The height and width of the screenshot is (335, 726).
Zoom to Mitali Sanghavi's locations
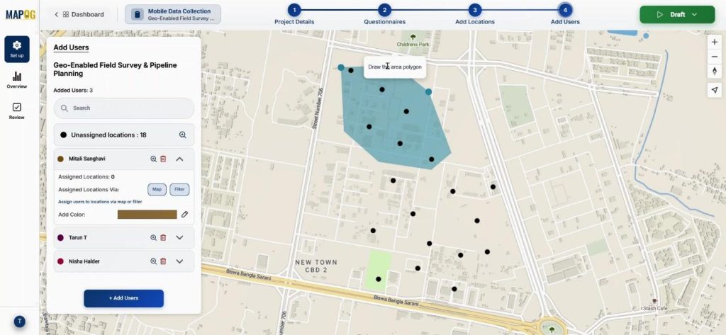153,159
